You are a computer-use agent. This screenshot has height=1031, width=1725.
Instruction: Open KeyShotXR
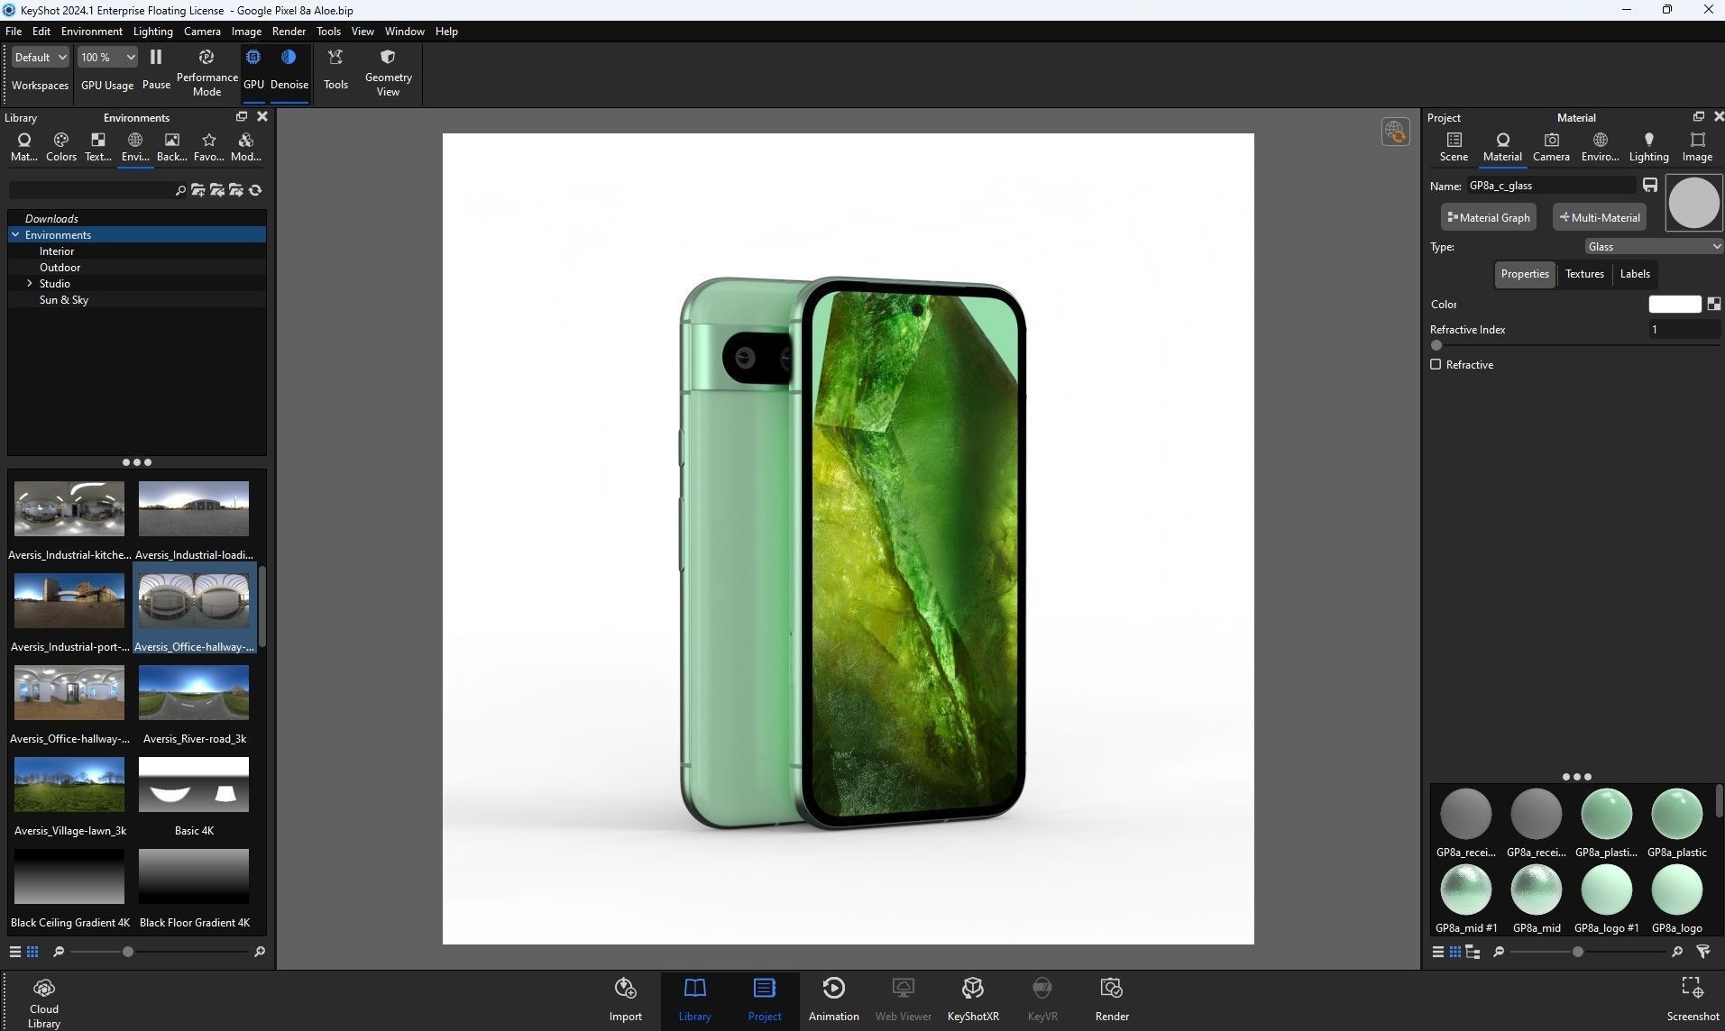pos(973,999)
